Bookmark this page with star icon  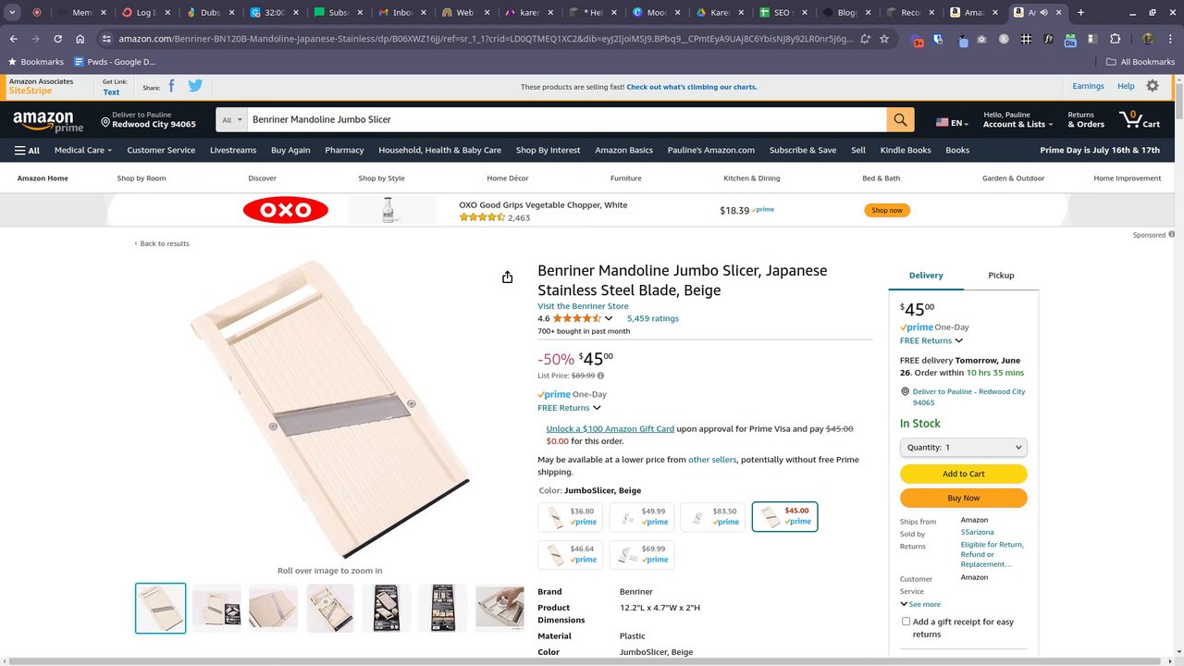(884, 39)
